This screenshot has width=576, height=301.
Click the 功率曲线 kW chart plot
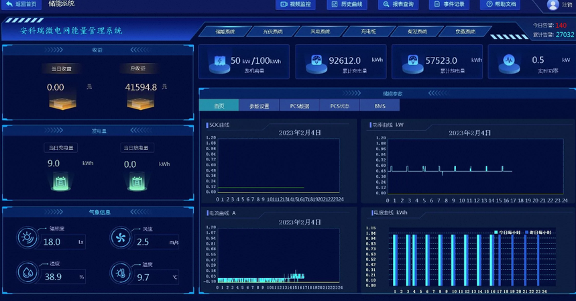[x=475, y=166]
